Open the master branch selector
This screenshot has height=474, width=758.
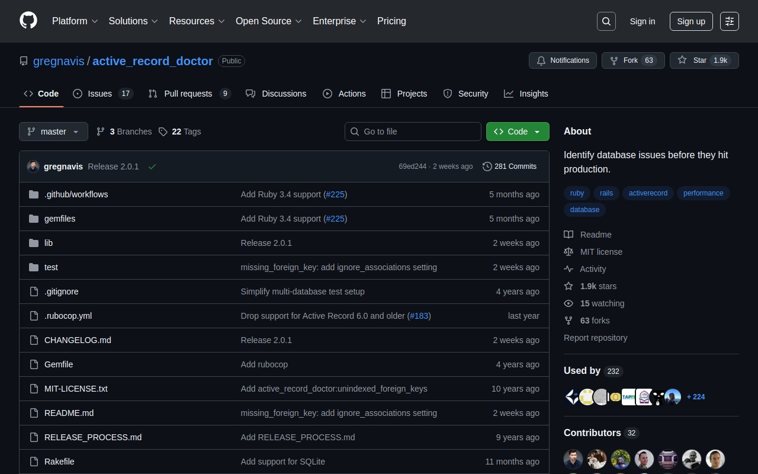(x=53, y=132)
